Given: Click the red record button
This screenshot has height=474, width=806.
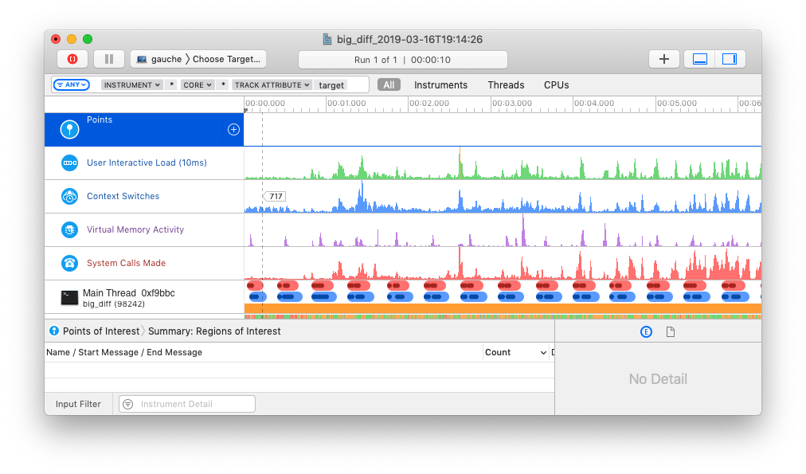Looking at the screenshot, I should (x=72, y=59).
